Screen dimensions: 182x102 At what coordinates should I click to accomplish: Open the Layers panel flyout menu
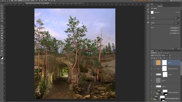coord(181,51)
